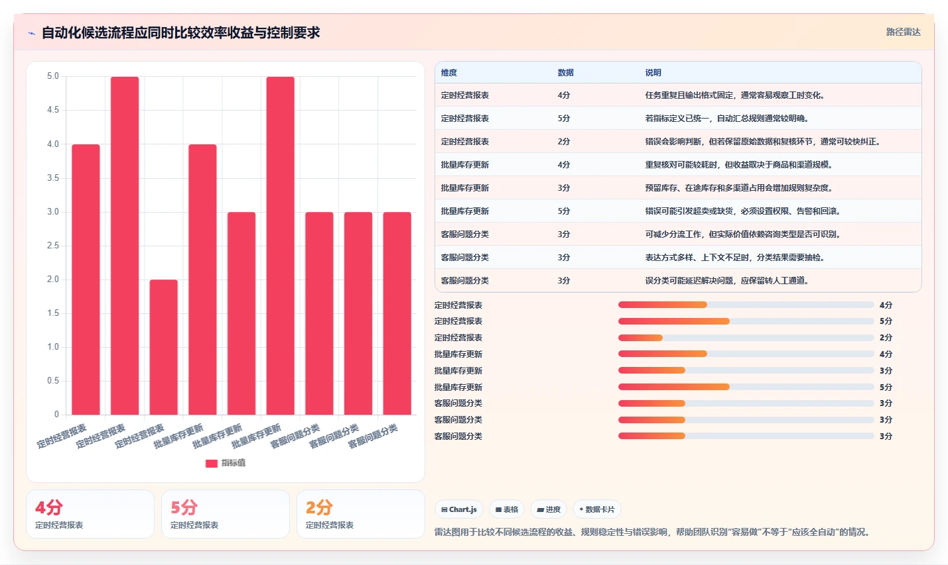The width and height of the screenshot is (948, 565).
Task: Click the dashboard title 自动化候选流程应同时比较效率收益与控制要求
Action: (180, 33)
